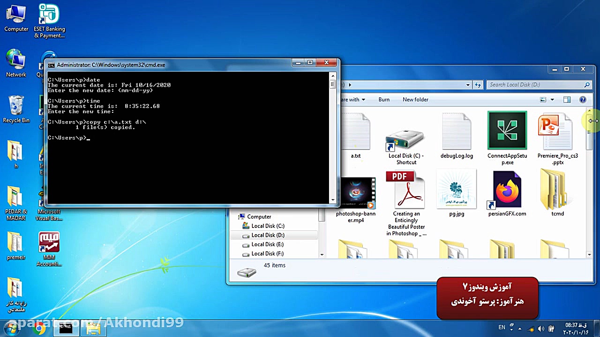Click New folder in the toolbar
The image size is (600, 337).
[415, 99]
